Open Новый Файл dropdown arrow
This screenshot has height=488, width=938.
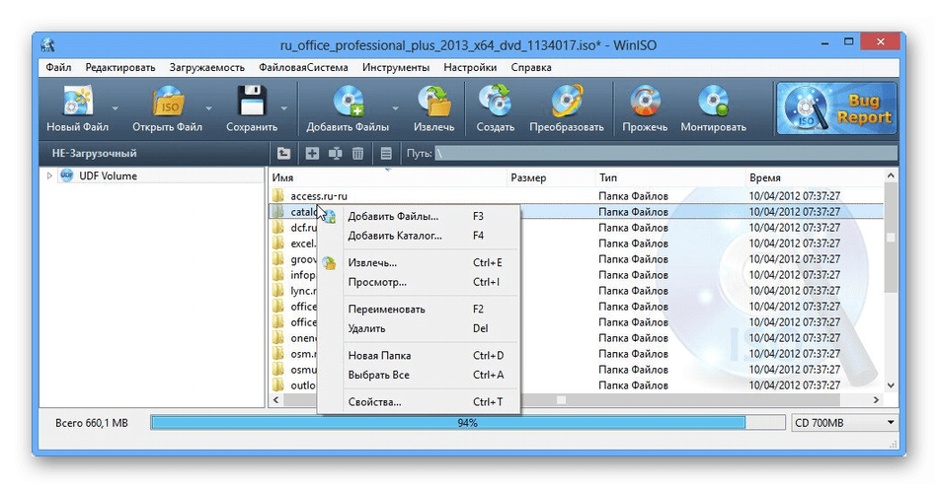(115, 108)
